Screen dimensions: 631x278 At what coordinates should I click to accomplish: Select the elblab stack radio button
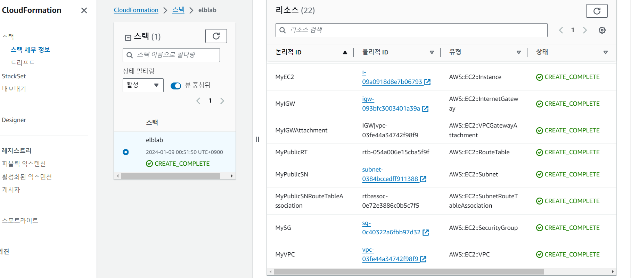126,152
